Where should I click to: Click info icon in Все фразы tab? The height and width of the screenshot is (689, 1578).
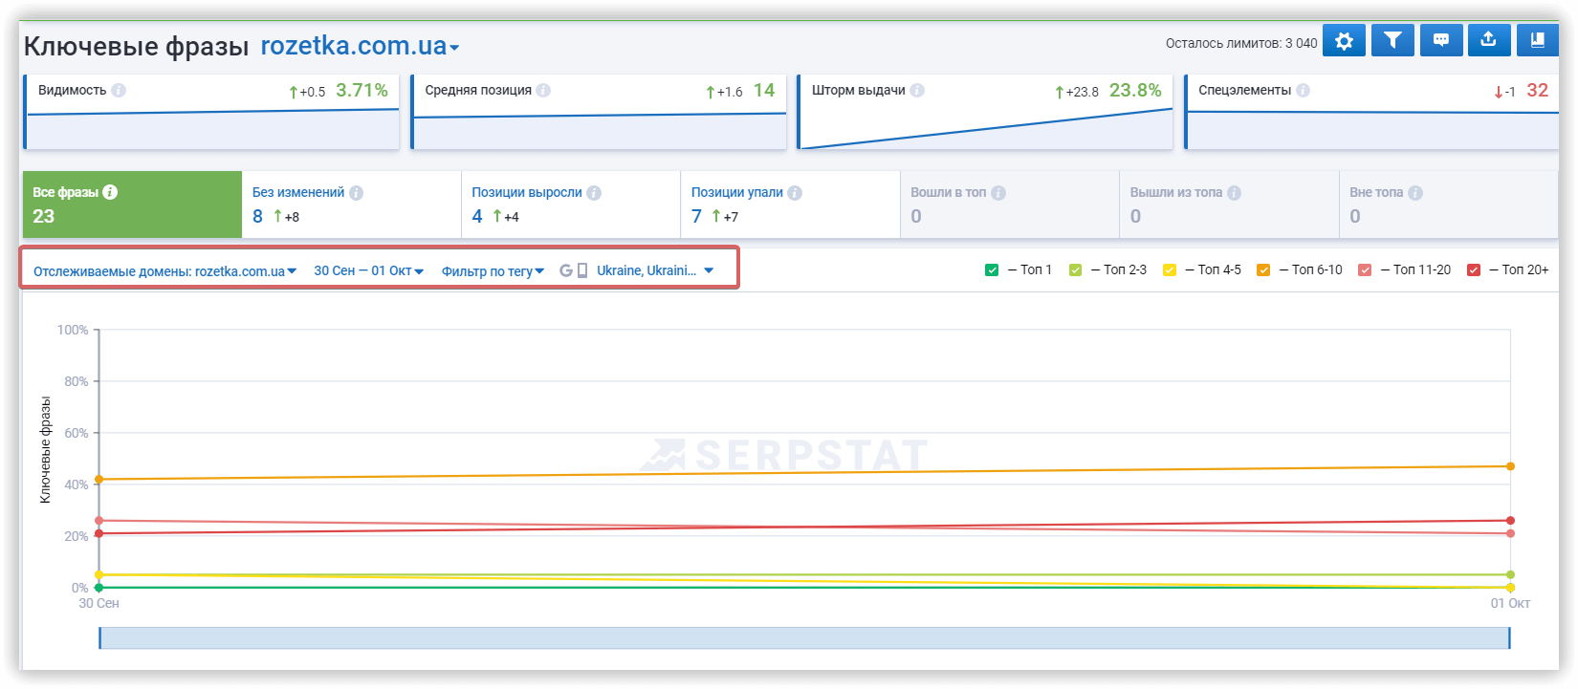pyautogui.click(x=110, y=192)
